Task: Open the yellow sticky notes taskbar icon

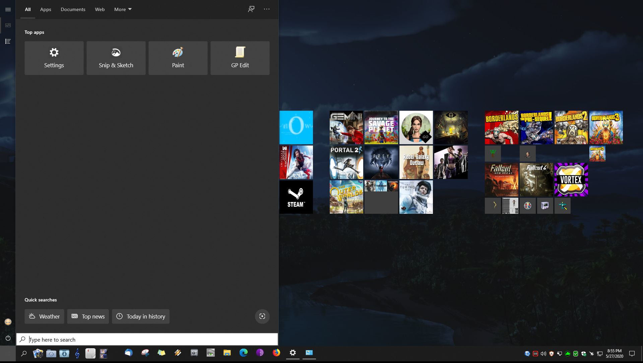Action: pyautogui.click(x=162, y=353)
